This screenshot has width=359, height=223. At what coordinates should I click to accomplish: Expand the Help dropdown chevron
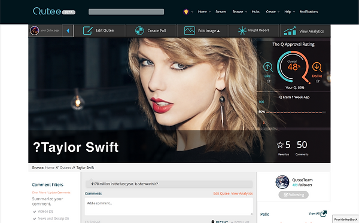pyautogui.click(x=294, y=12)
